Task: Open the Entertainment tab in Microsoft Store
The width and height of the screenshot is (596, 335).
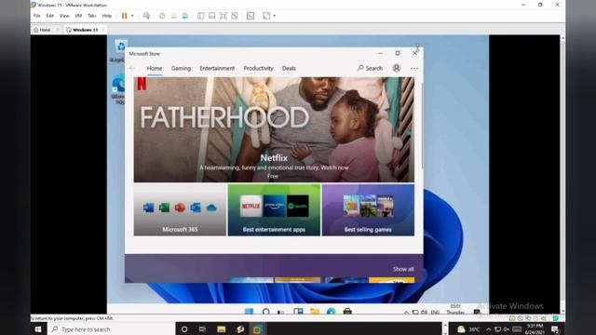Action: click(217, 68)
